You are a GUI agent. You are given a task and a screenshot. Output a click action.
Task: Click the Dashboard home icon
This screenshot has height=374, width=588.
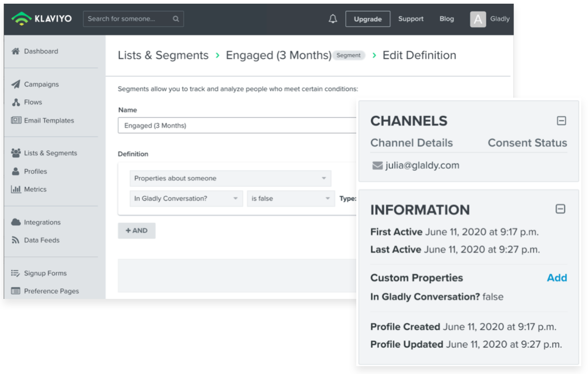coord(15,51)
